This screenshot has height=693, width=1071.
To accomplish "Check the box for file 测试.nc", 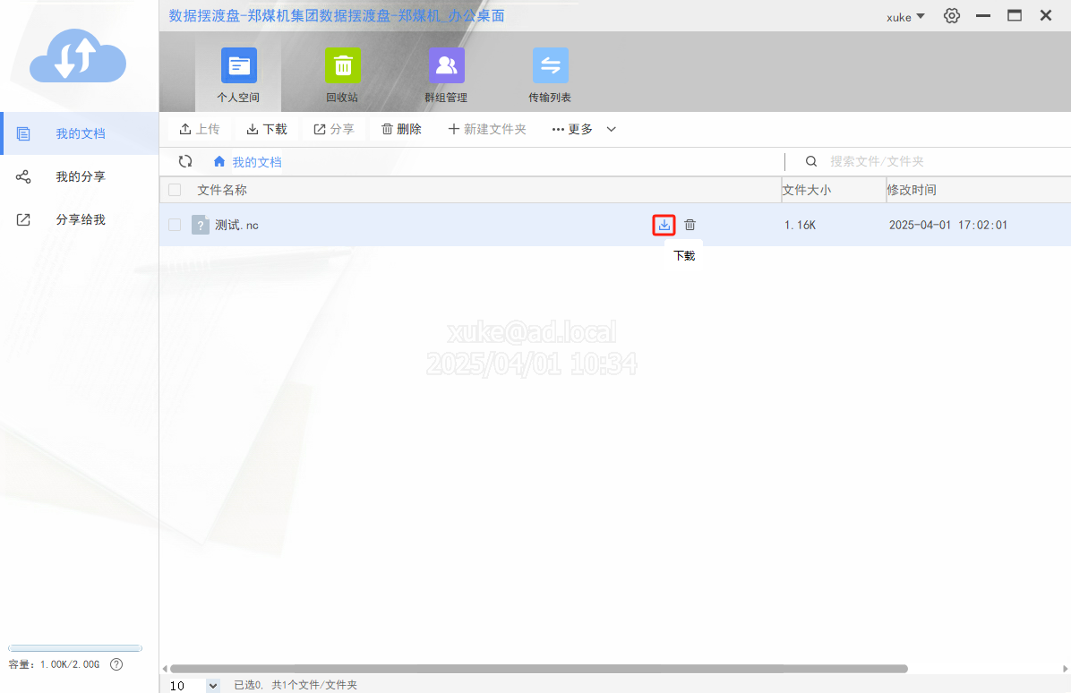I will 175,225.
